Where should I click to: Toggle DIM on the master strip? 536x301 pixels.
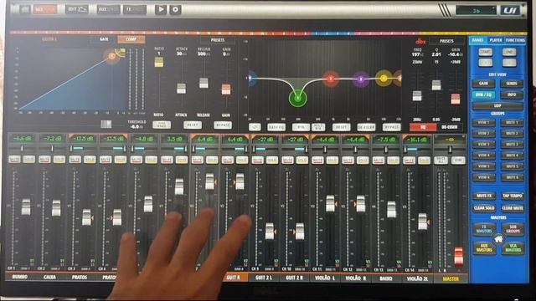pyautogui.click(x=458, y=160)
